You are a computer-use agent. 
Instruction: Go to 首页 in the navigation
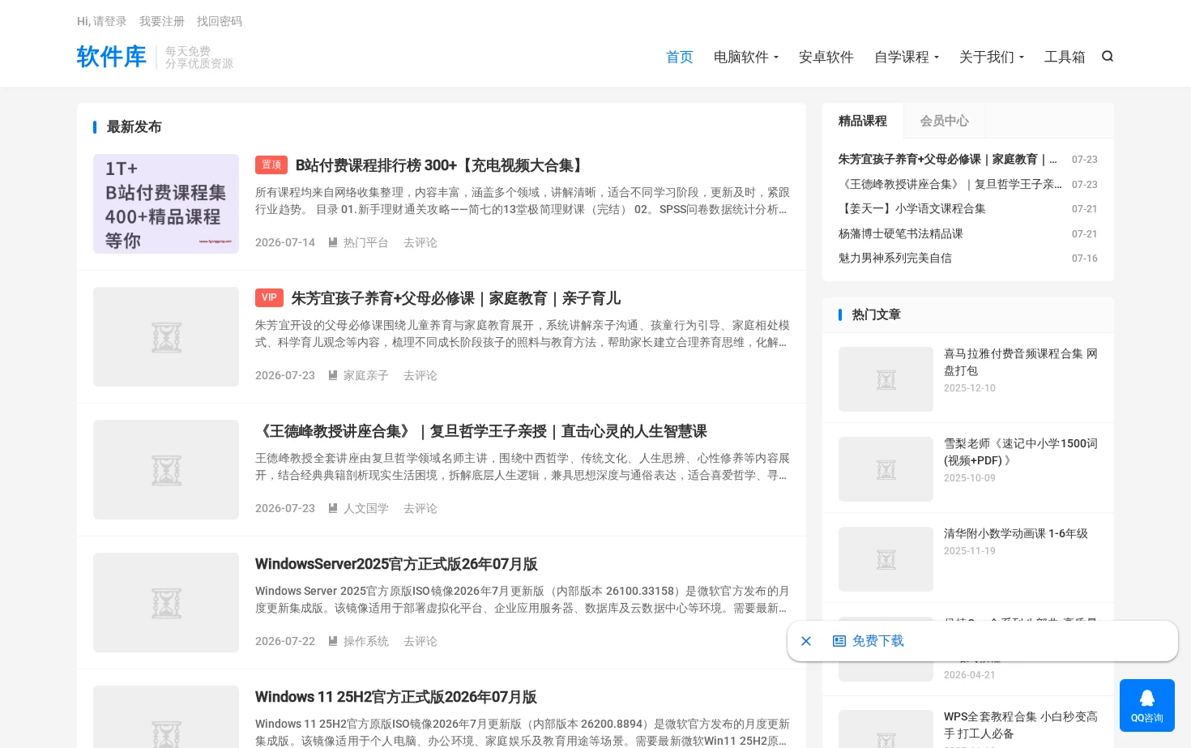coord(680,57)
